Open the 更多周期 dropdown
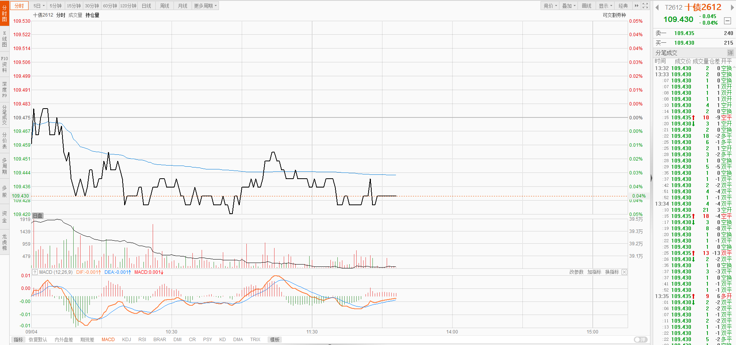This screenshot has width=736, height=345. pyautogui.click(x=205, y=6)
